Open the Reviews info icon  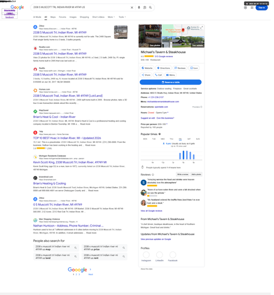[x=153, y=175]
